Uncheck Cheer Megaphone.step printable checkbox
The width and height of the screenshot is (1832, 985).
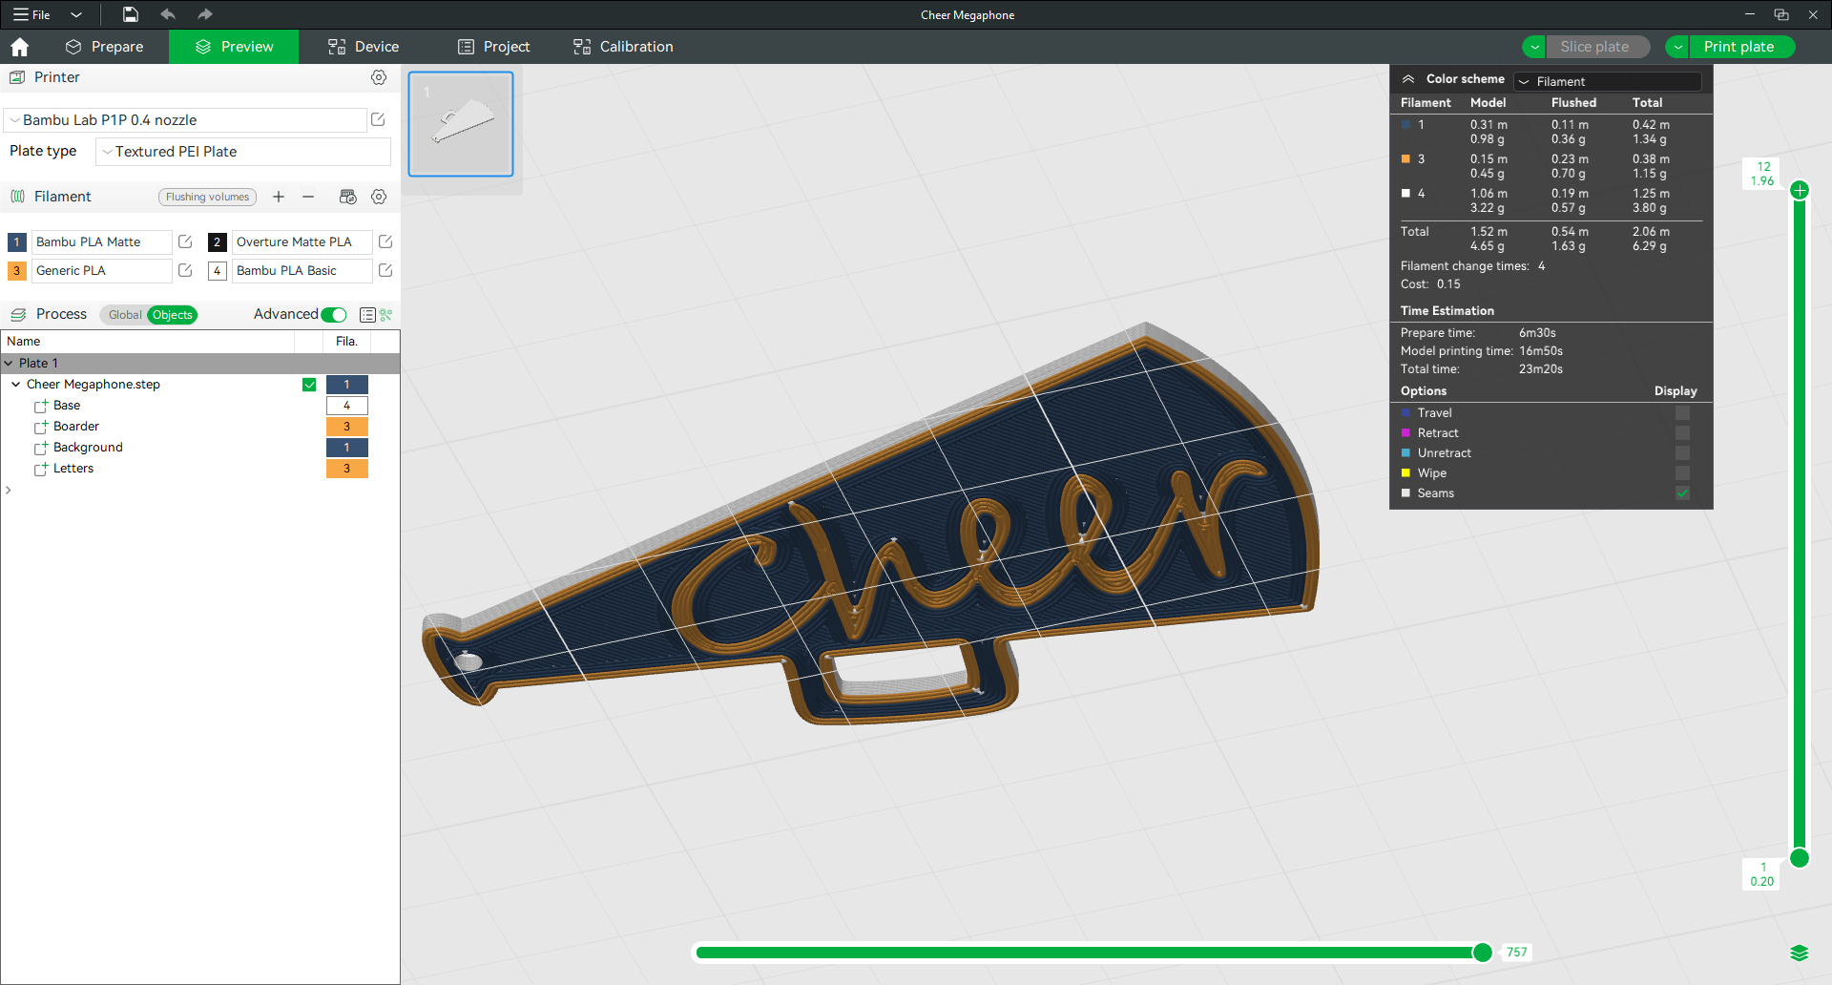[x=309, y=385]
